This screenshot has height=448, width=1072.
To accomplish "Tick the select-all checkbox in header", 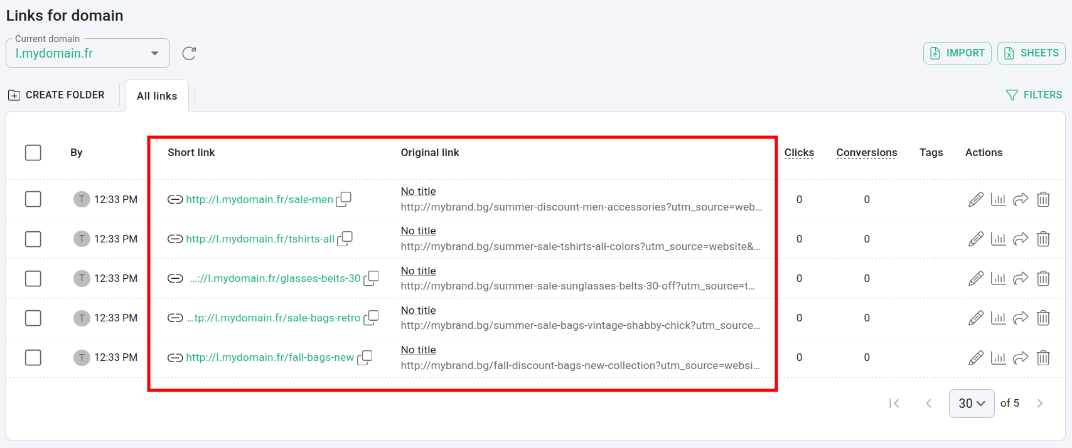I will (33, 153).
